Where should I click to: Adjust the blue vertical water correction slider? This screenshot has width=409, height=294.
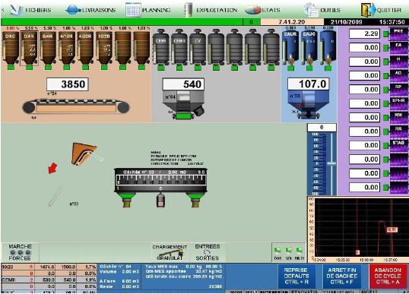click(x=331, y=163)
